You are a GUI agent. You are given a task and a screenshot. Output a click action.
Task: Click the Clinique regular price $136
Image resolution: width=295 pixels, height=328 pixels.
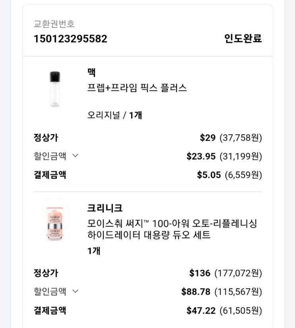pos(200,273)
